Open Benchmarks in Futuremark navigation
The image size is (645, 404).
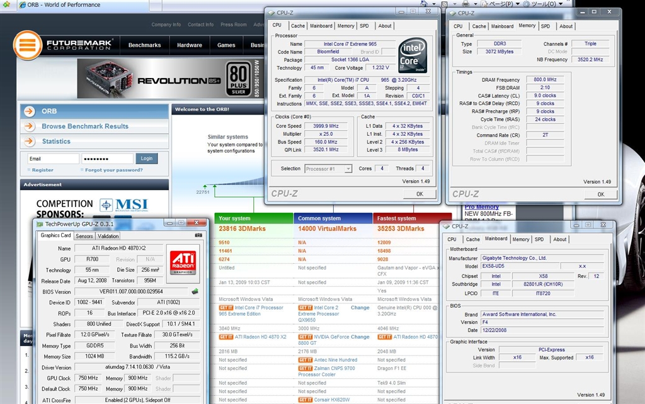144,45
